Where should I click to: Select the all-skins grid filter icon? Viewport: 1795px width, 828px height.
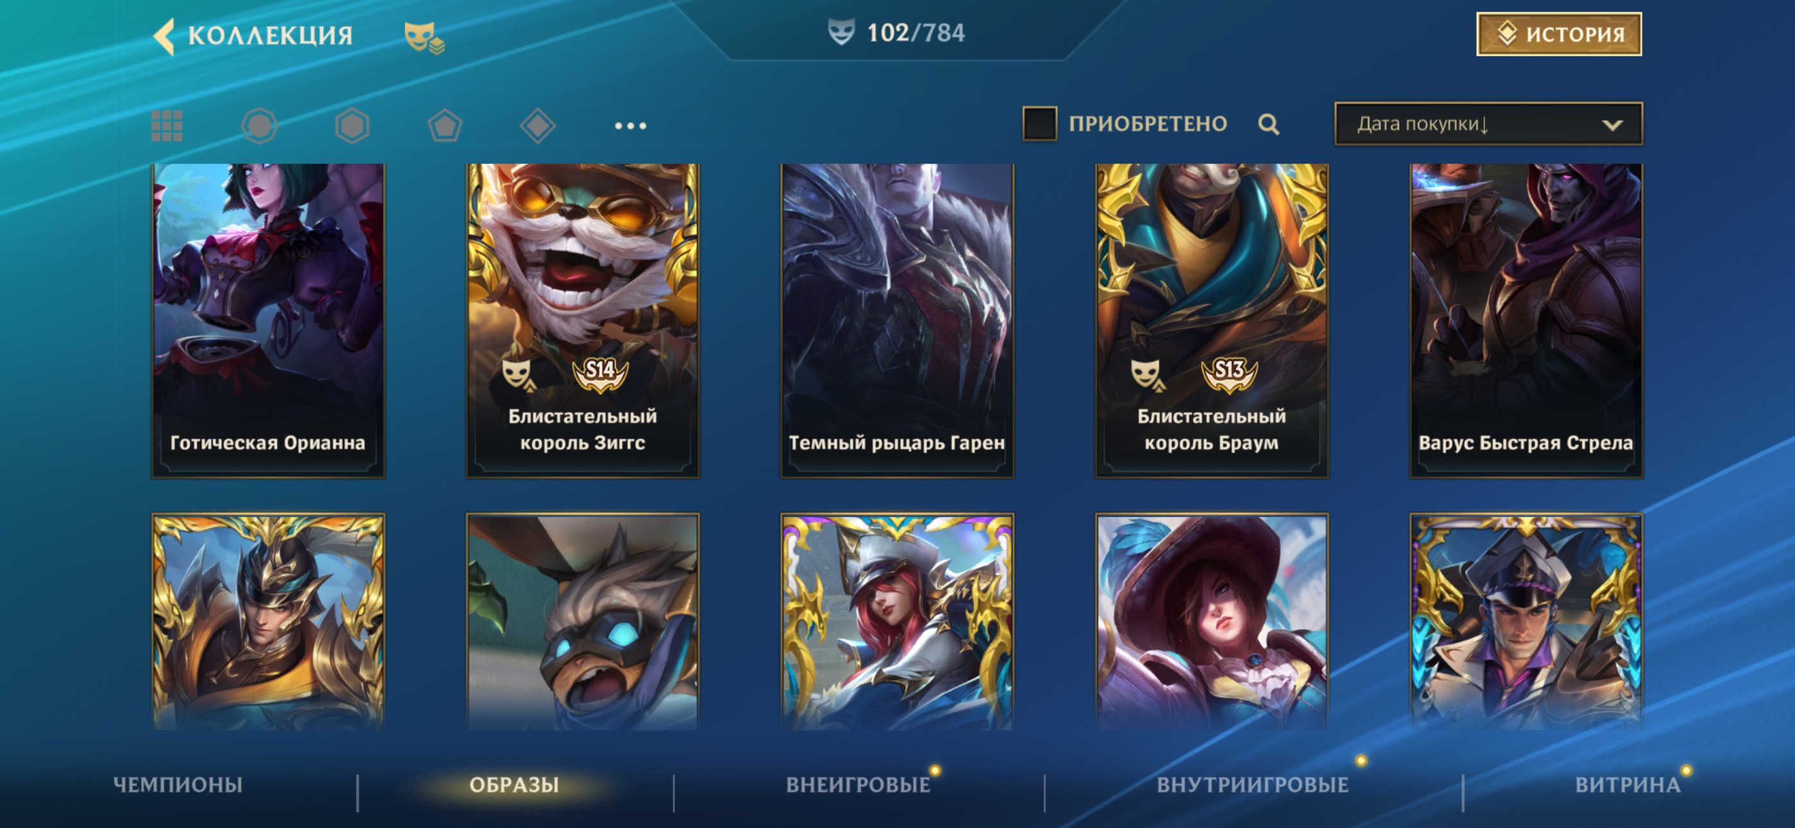pyautogui.click(x=166, y=126)
